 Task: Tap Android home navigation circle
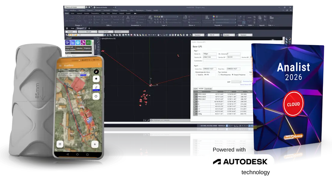coord(77,154)
